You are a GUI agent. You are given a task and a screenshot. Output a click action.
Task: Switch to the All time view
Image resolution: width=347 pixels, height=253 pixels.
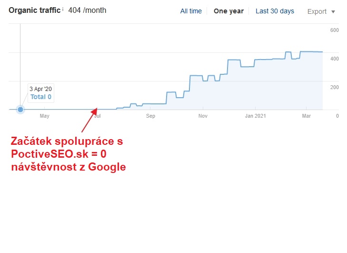[x=191, y=11]
